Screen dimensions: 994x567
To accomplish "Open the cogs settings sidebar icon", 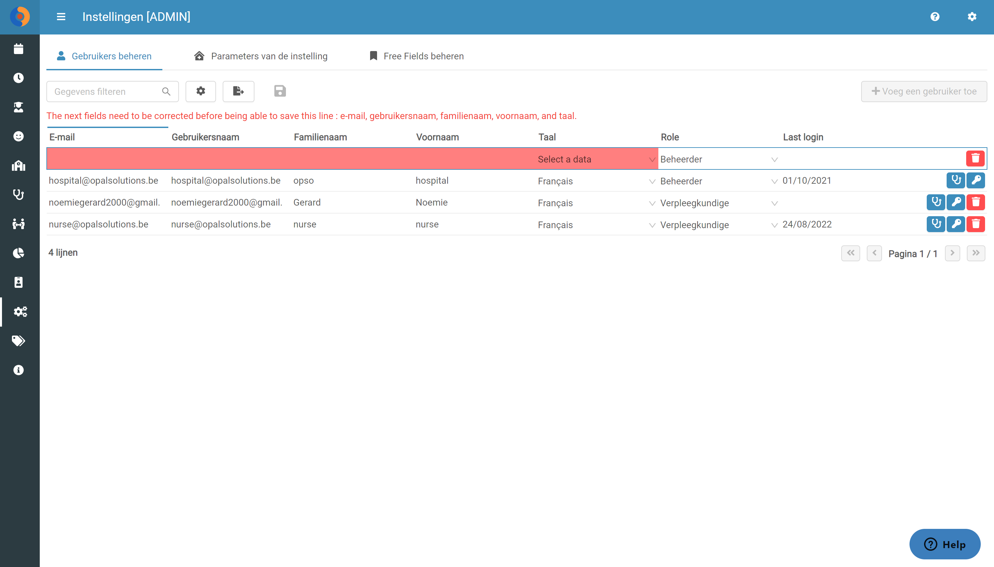I will (20, 312).
